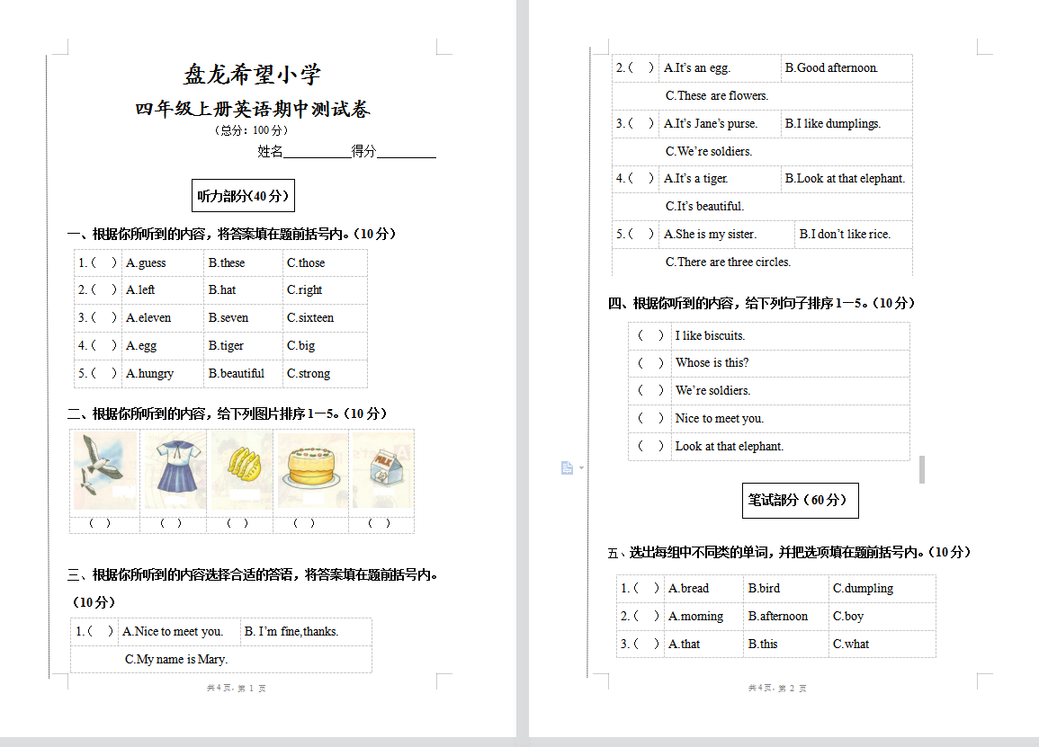Click the sentence B.Good afternoon.
1039x747 pixels.
(831, 68)
